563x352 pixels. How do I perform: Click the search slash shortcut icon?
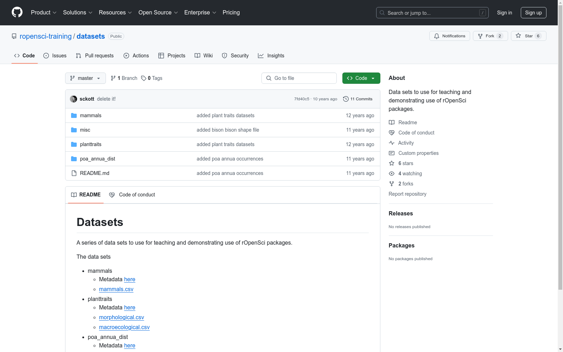(x=482, y=13)
